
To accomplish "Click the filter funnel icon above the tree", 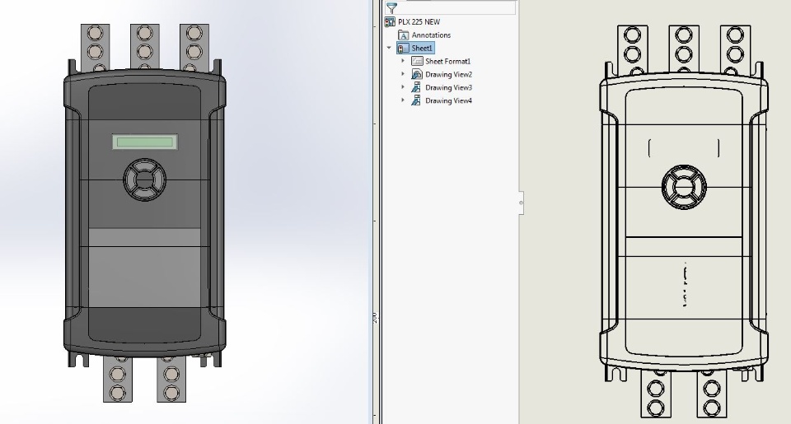I will point(391,7).
